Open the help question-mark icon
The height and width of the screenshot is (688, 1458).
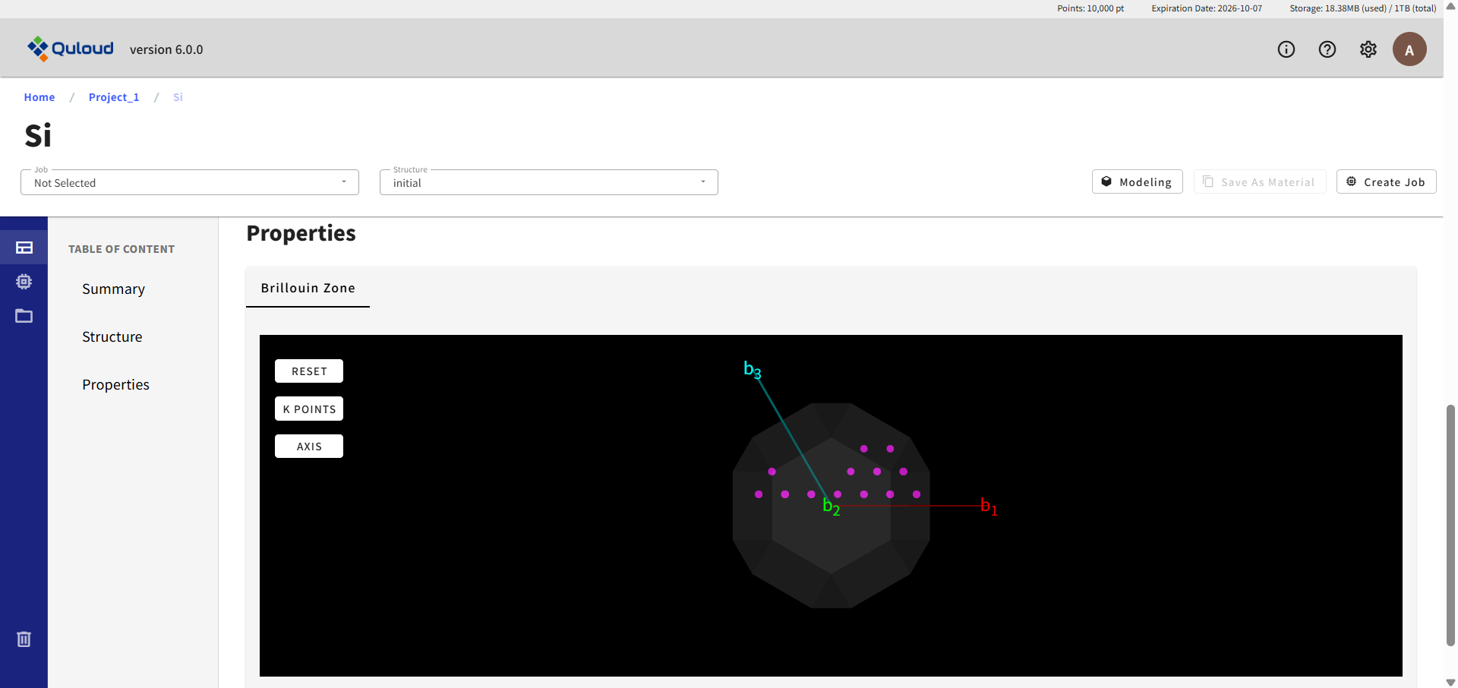click(x=1327, y=49)
